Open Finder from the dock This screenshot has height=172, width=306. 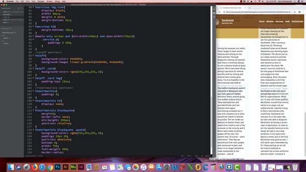11,167
